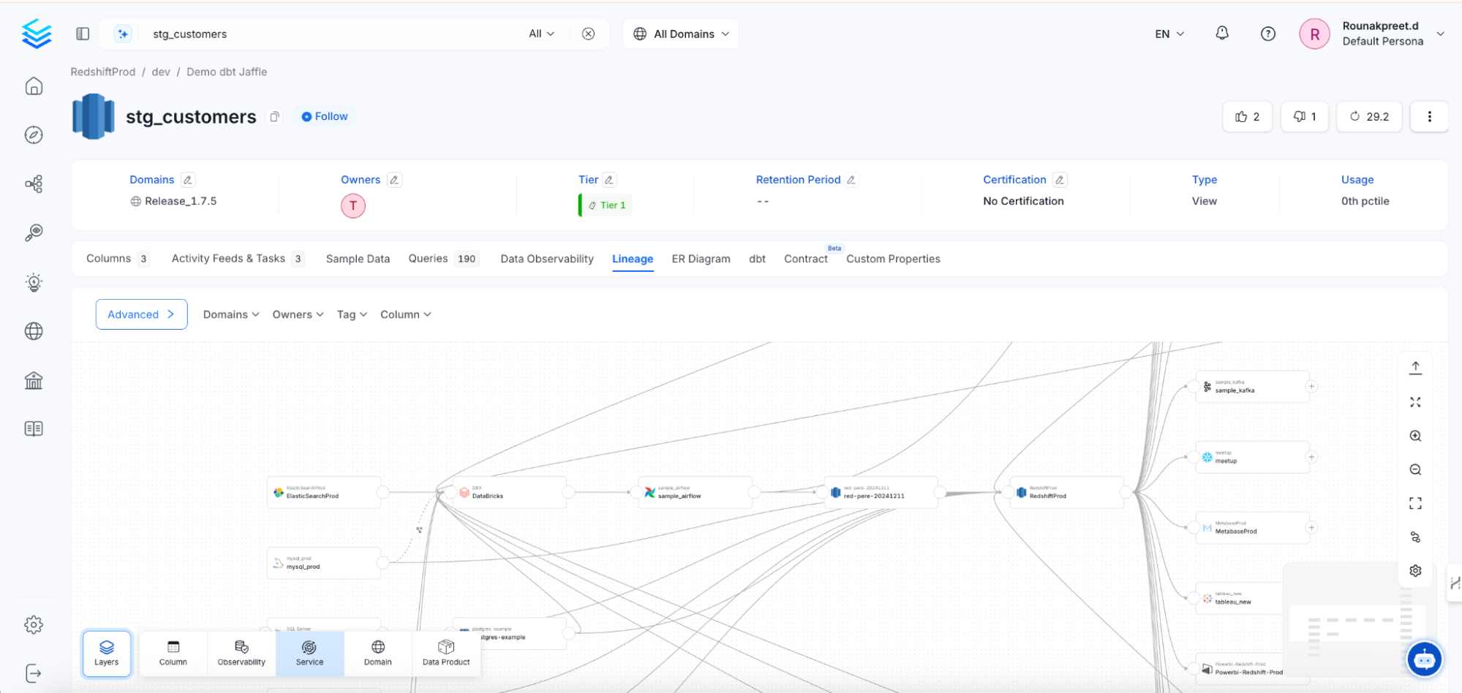The height and width of the screenshot is (693, 1462).
Task: Open the Explore compass icon in the sidebar
Action: coord(34,135)
